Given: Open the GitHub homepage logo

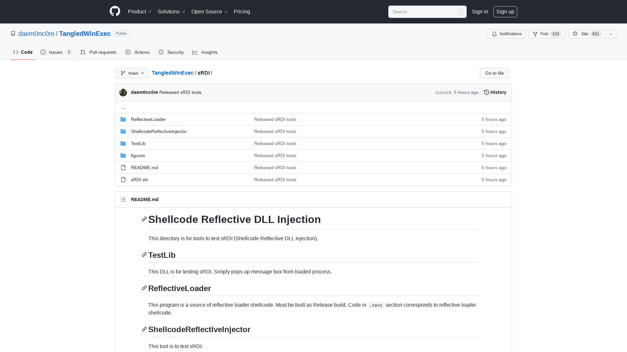Looking at the screenshot, I should tap(115, 11).
